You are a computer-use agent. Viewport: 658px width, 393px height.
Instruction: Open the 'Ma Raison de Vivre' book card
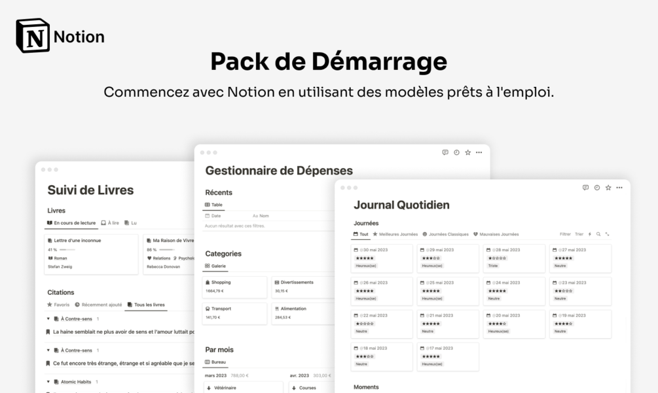169,254
